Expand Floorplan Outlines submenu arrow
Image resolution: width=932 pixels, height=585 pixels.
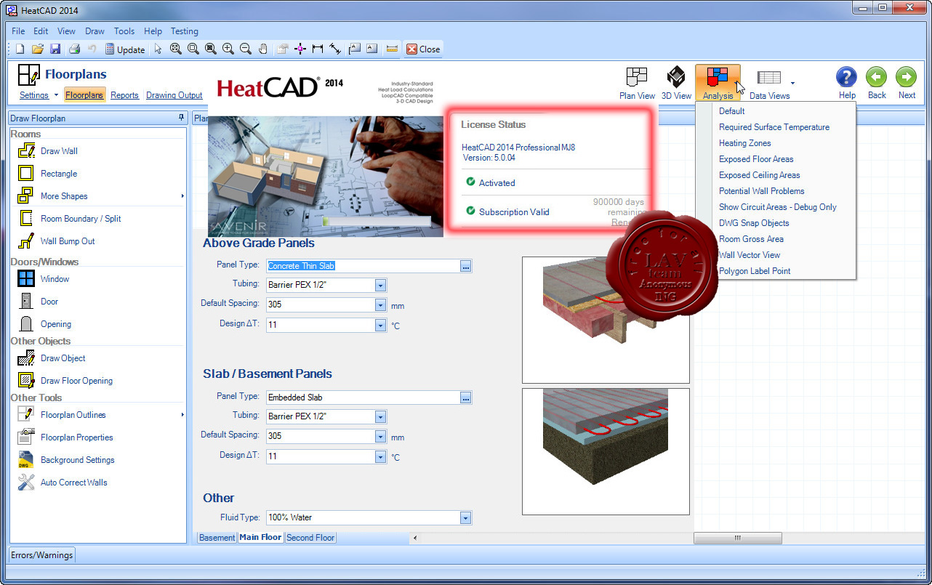click(182, 415)
